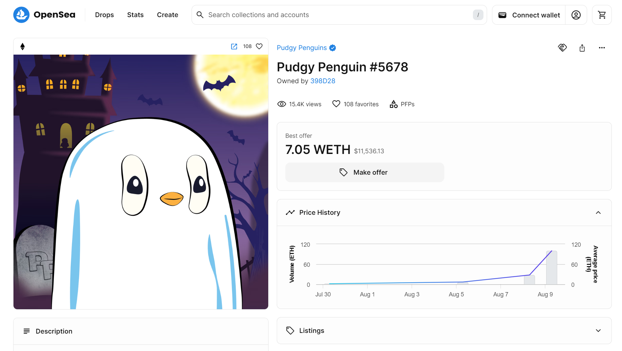The height and width of the screenshot is (351, 622).
Task: Open the 108 favorites list
Action: 361,104
